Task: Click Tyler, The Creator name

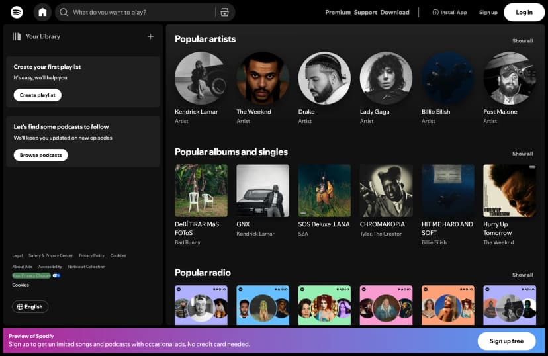Action: pos(381,234)
